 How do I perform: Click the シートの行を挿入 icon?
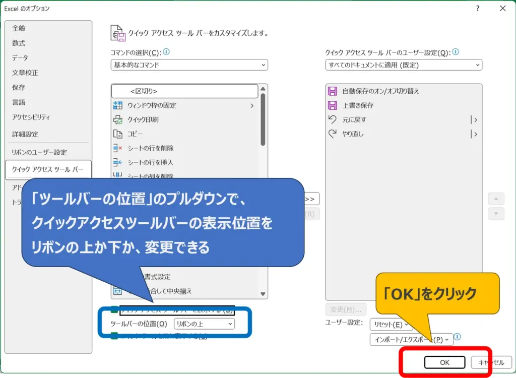[x=118, y=162]
